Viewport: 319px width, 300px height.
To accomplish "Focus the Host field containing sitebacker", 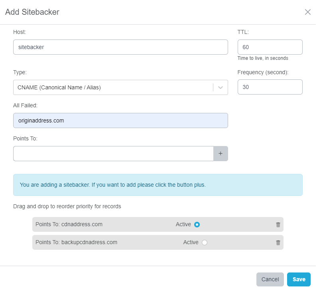I will tap(120, 47).
